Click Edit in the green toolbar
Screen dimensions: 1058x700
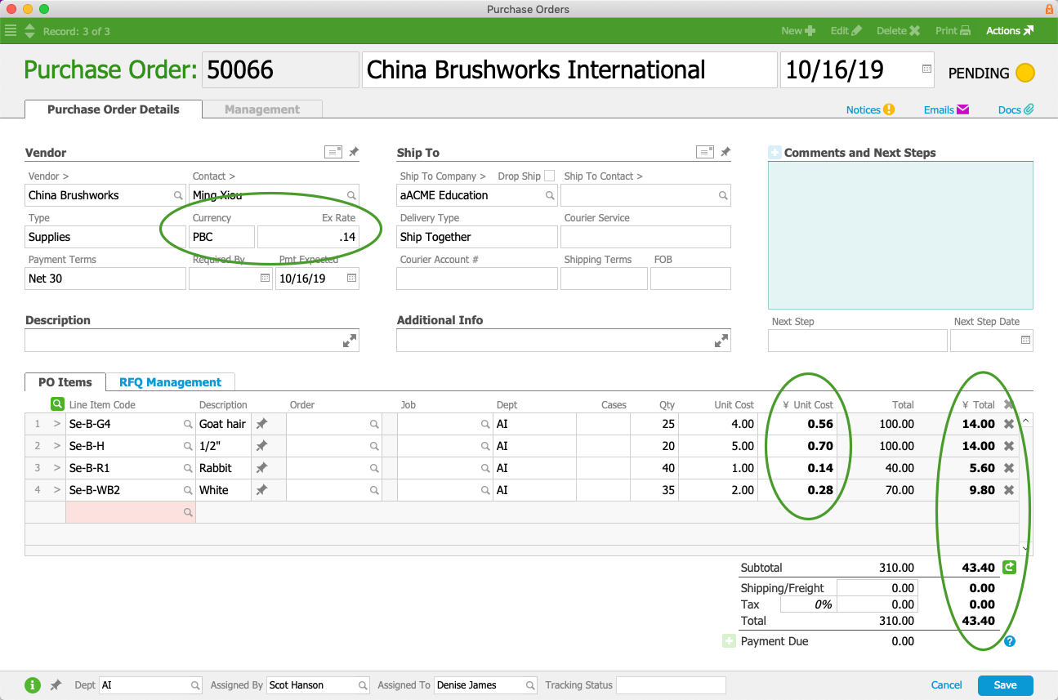click(x=846, y=31)
